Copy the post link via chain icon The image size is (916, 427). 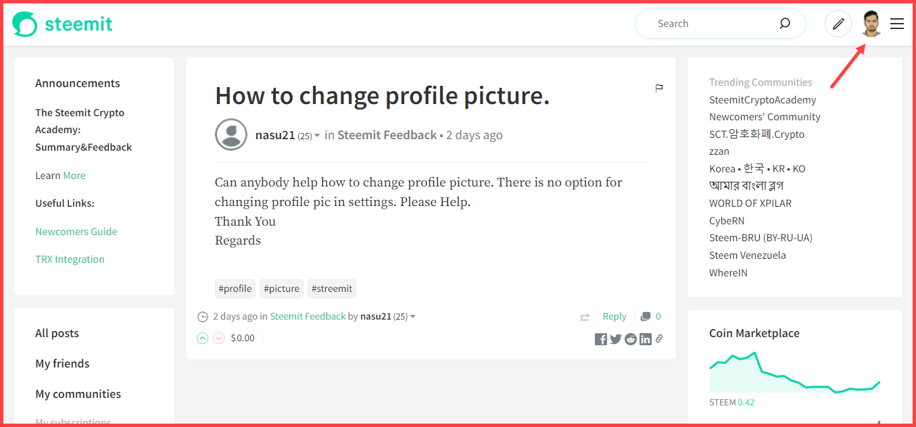[x=659, y=338]
